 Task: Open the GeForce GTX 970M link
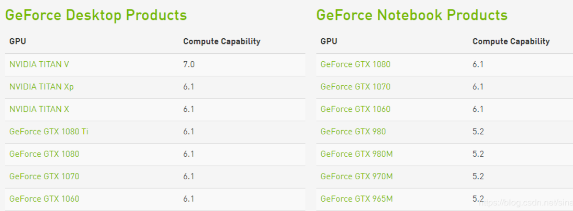click(x=356, y=177)
